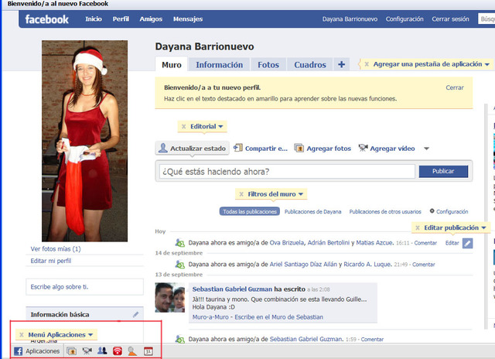Click Cerrar sesión in header
The image size is (495, 359).
(450, 19)
